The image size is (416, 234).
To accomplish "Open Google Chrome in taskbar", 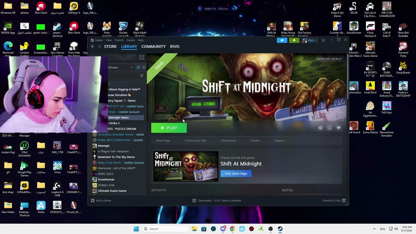I will click(232, 229).
